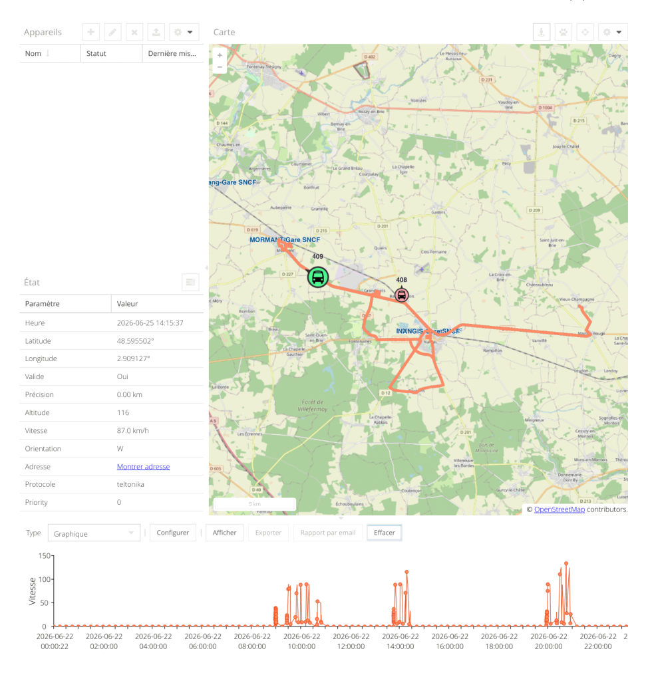The height and width of the screenshot is (681, 648).
Task: Open the Graphique report type combo box
Action: click(x=94, y=533)
